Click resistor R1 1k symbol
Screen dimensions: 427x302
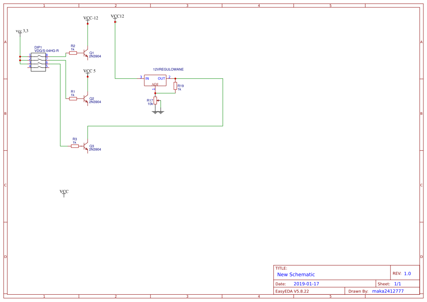(73, 99)
